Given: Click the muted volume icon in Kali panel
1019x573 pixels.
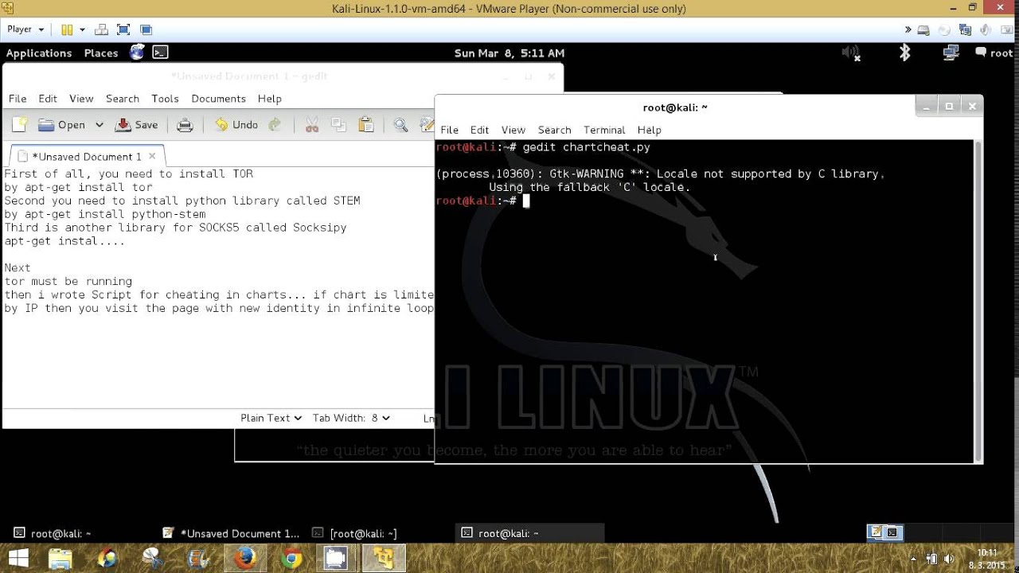Looking at the screenshot, I should click(x=850, y=53).
